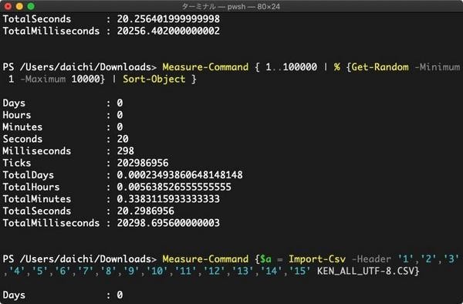463x304 pixels.
Task: Click the $a variable text
Action: [265, 259]
